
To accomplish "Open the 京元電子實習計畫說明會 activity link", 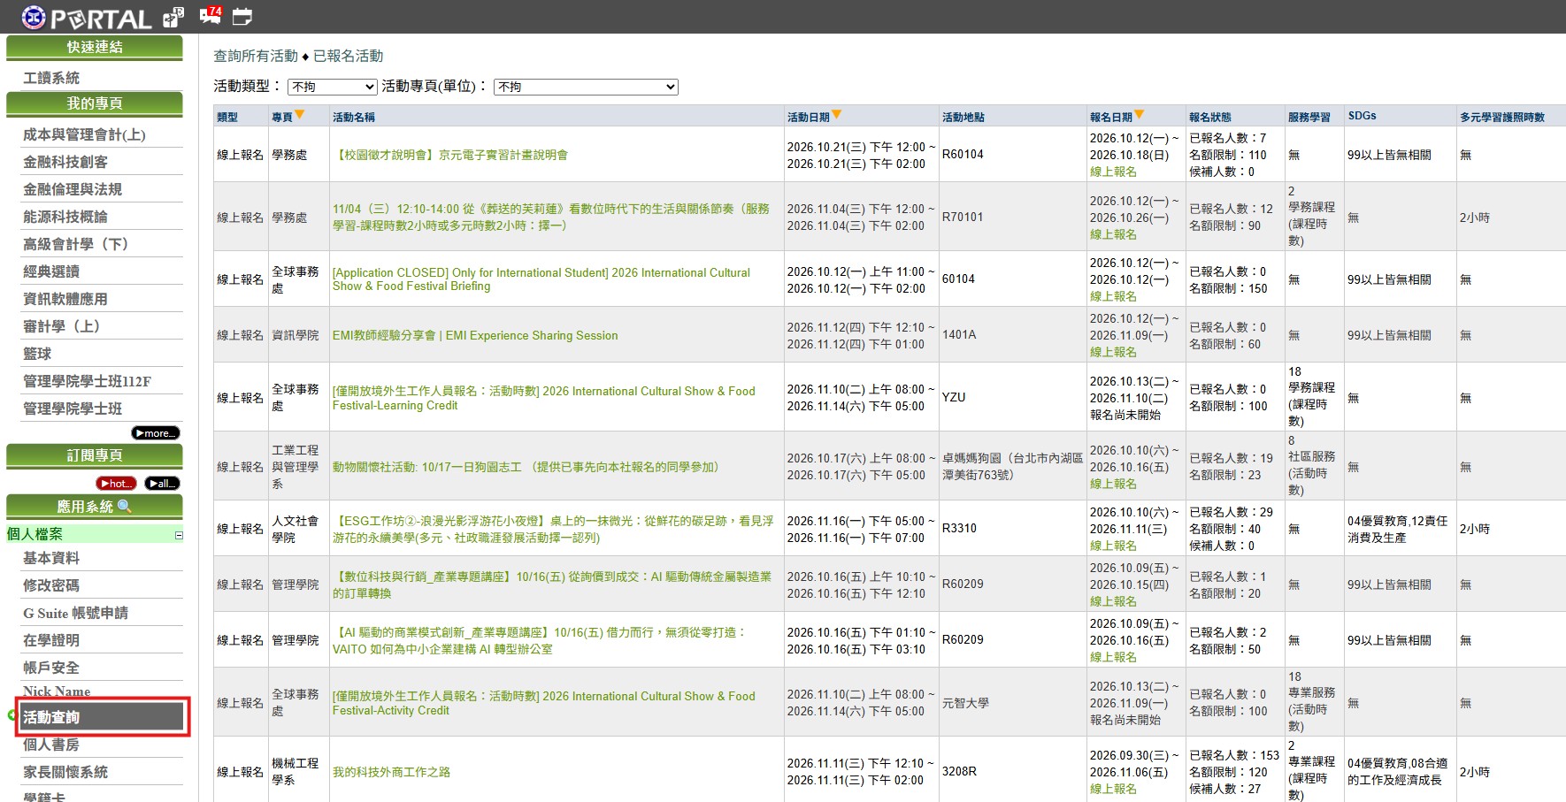I will point(450,155).
